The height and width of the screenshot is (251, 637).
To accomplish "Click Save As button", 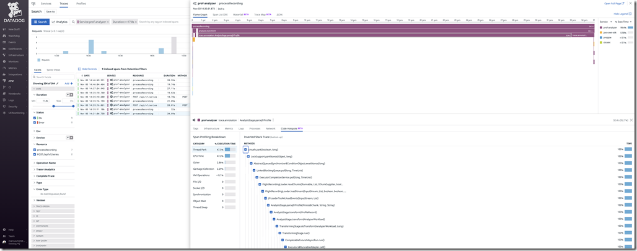I will pos(50,12).
